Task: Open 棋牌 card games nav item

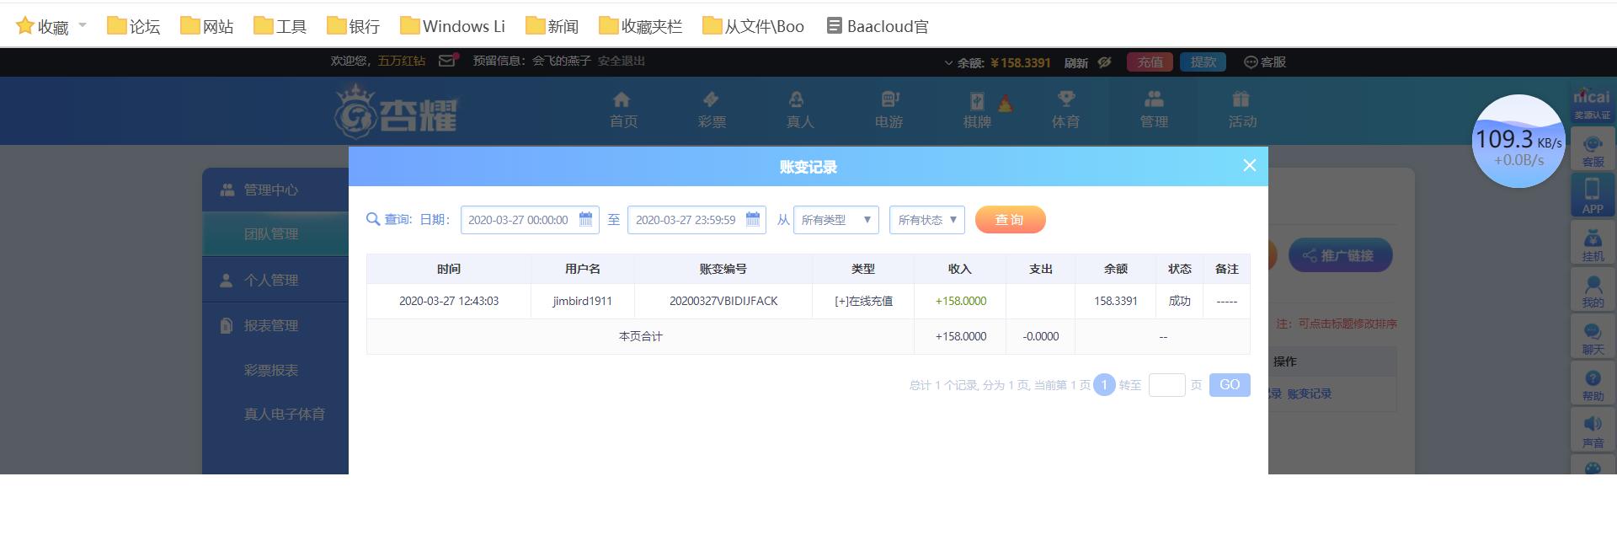Action: (977, 110)
